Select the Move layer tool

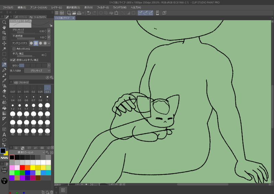click(4, 43)
